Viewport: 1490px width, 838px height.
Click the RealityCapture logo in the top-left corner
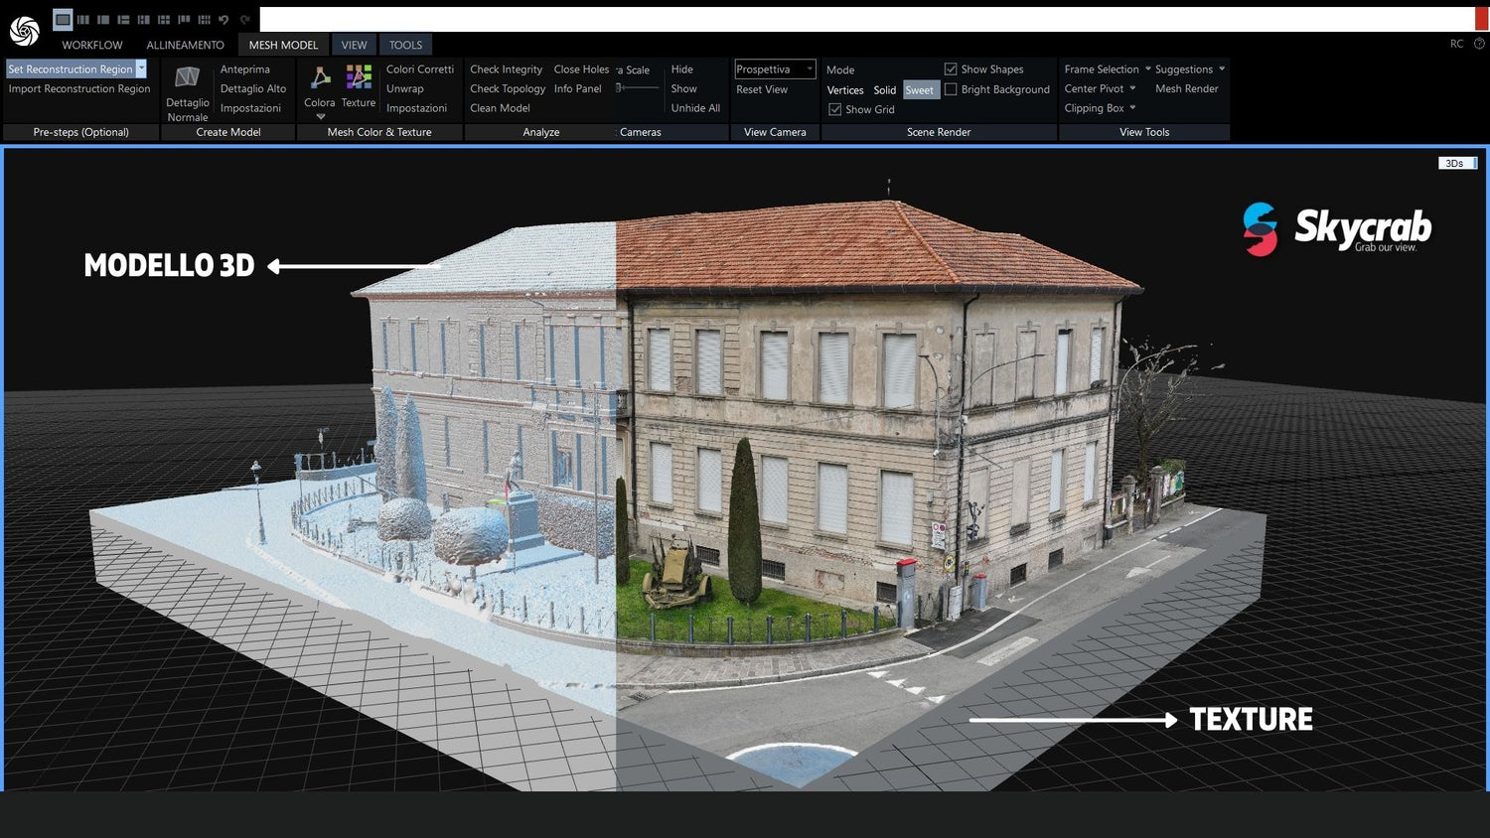pyautogui.click(x=24, y=30)
